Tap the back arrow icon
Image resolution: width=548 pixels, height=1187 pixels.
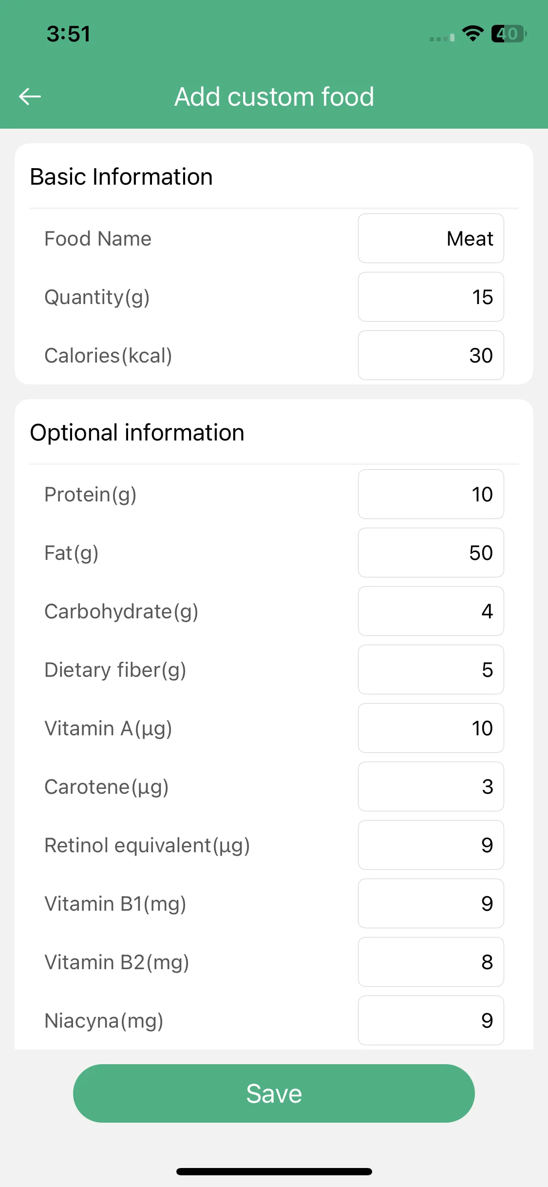(30, 96)
